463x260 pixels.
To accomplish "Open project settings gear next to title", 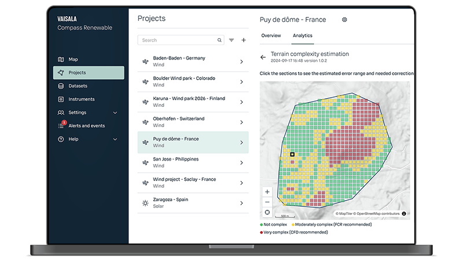I will (x=344, y=20).
